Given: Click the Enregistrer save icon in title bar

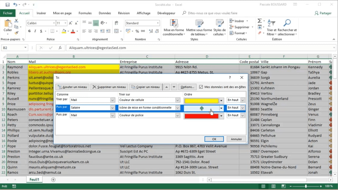Looking at the screenshot, I should (x=7, y=5).
